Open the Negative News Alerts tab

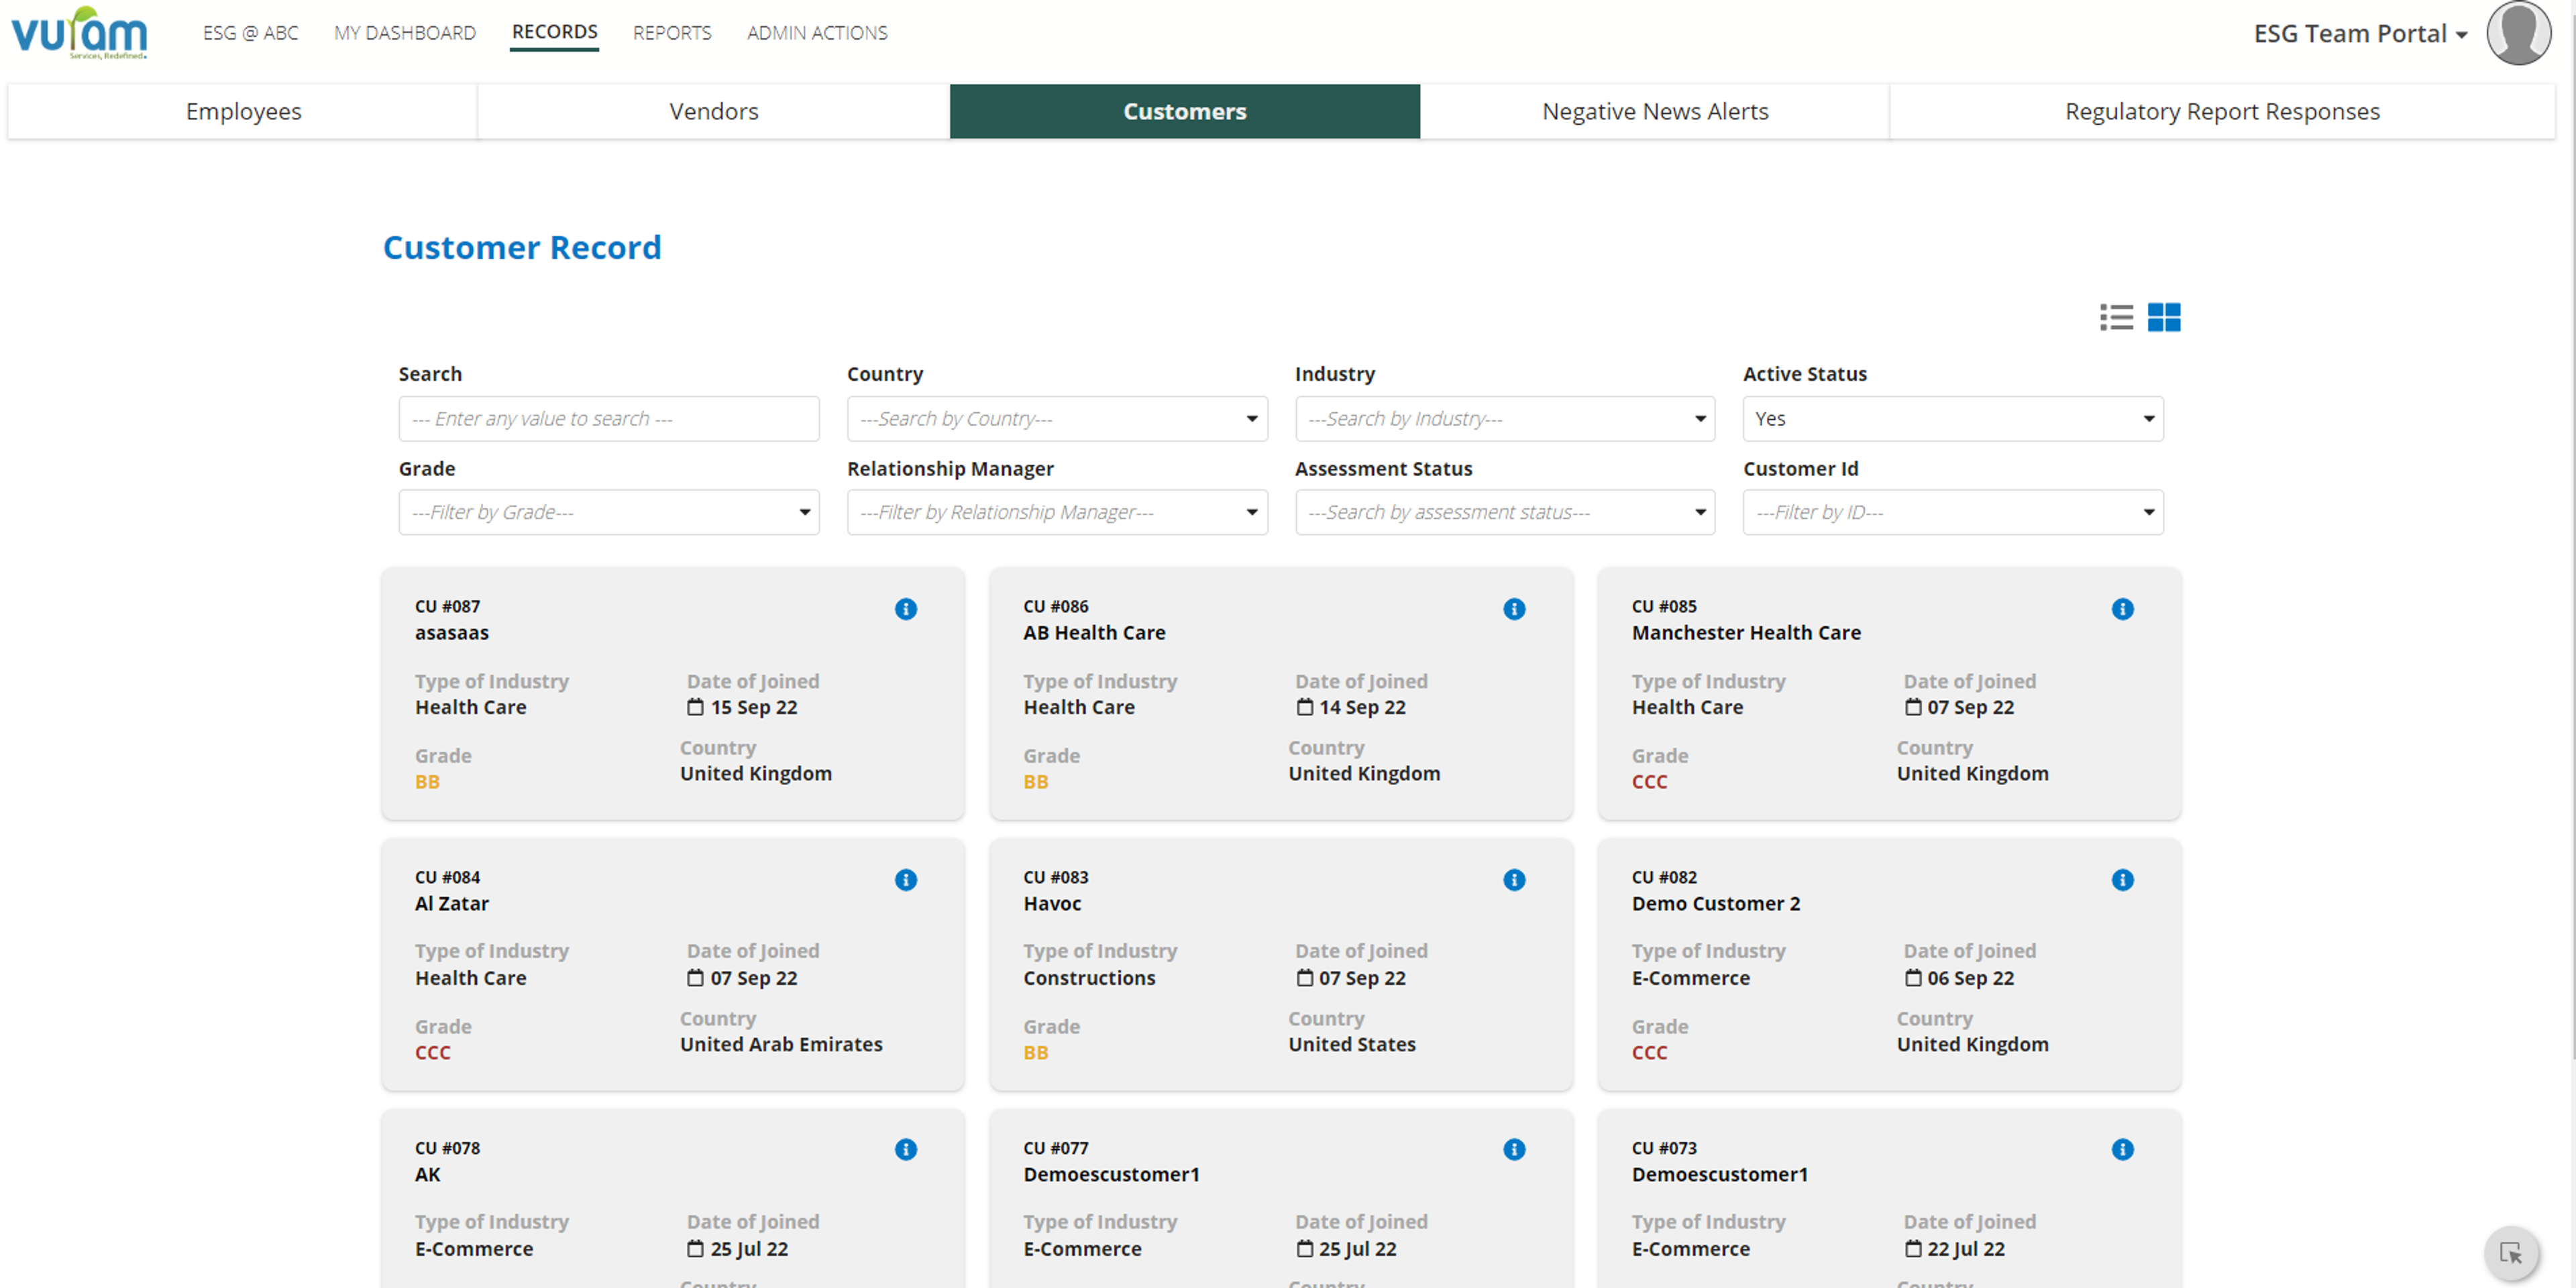click(1655, 111)
